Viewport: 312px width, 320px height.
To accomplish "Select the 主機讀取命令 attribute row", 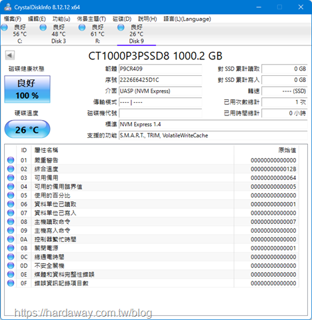I will click(152, 221).
